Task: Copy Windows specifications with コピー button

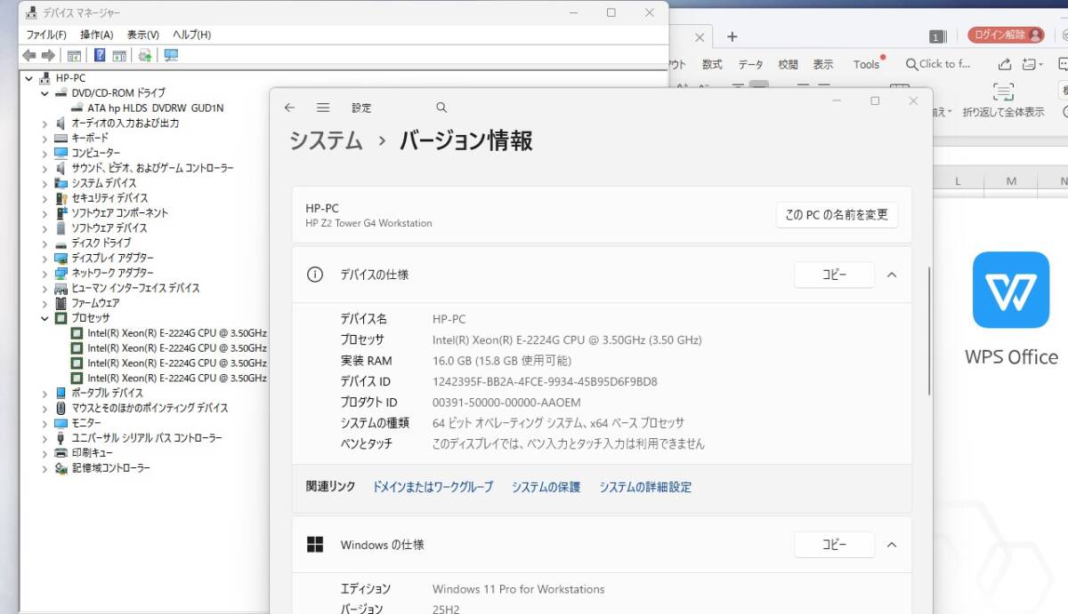Action: tap(834, 545)
